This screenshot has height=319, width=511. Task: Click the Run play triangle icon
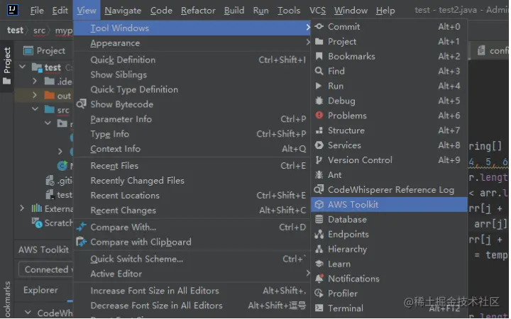[x=319, y=86]
